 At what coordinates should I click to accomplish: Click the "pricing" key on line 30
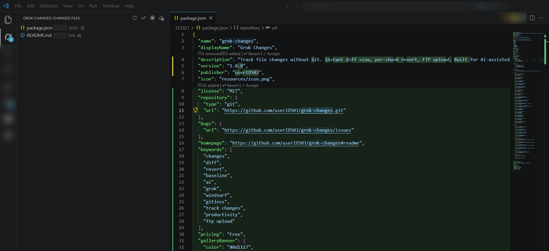(x=210, y=234)
